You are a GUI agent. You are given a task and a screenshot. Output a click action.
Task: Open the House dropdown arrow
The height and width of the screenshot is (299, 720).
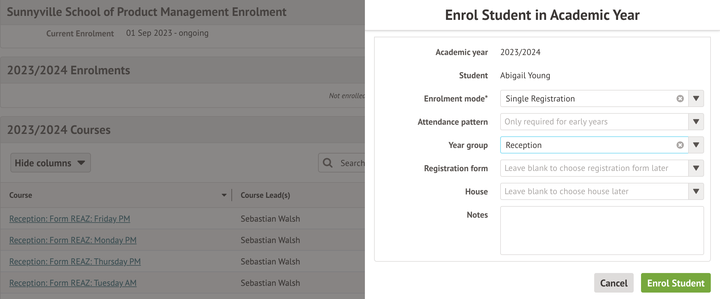(x=696, y=192)
